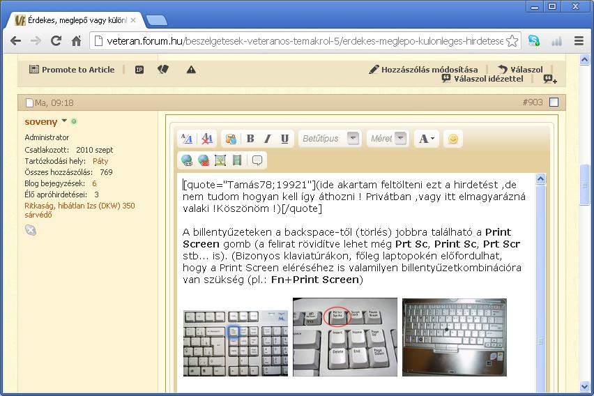Insert a smiley with the emoticon button
Viewport: 594px width, 396px height.
[453, 139]
